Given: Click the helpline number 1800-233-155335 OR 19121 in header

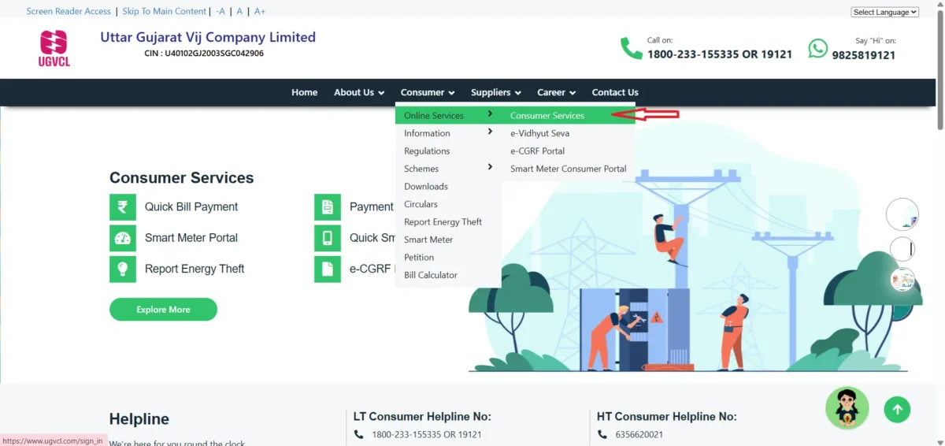Looking at the screenshot, I should pyautogui.click(x=720, y=54).
